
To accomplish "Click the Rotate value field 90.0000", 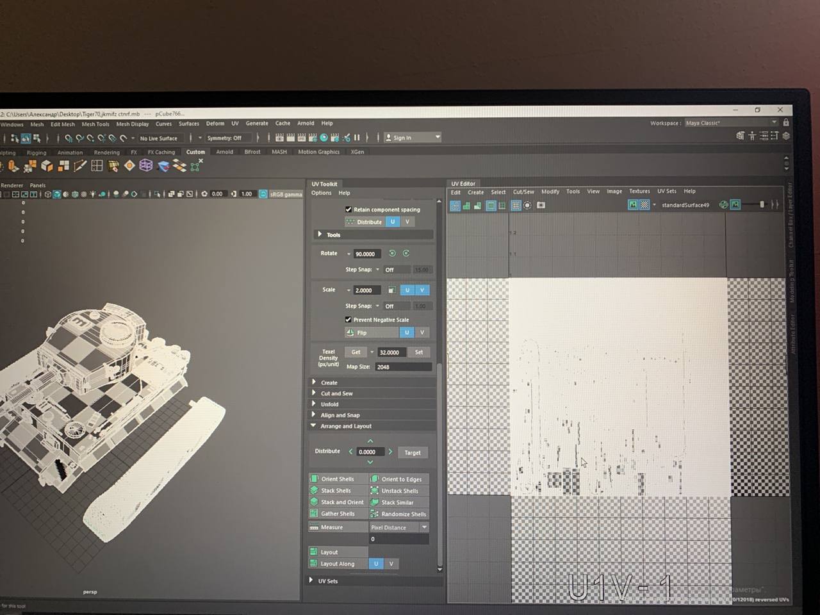I will click(367, 254).
